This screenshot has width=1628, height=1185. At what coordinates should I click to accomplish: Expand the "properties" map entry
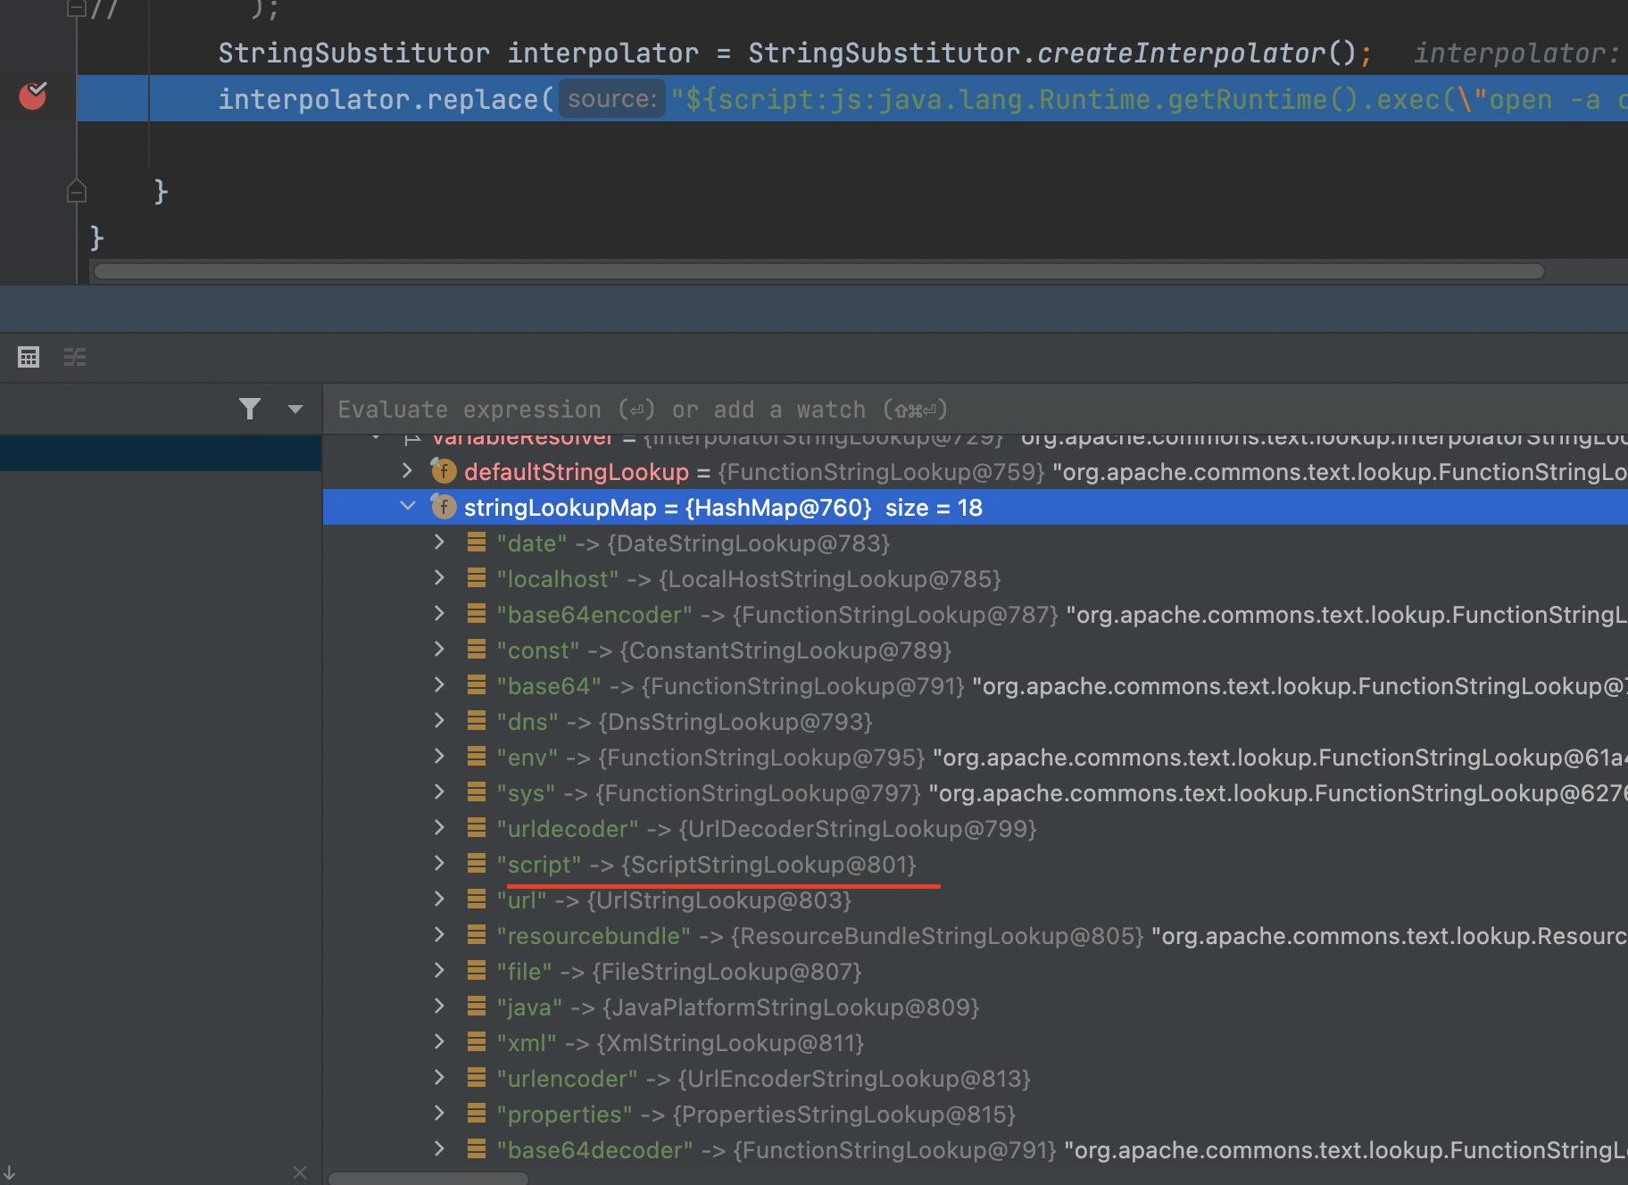pyautogui.click(x=439, y=1113)
